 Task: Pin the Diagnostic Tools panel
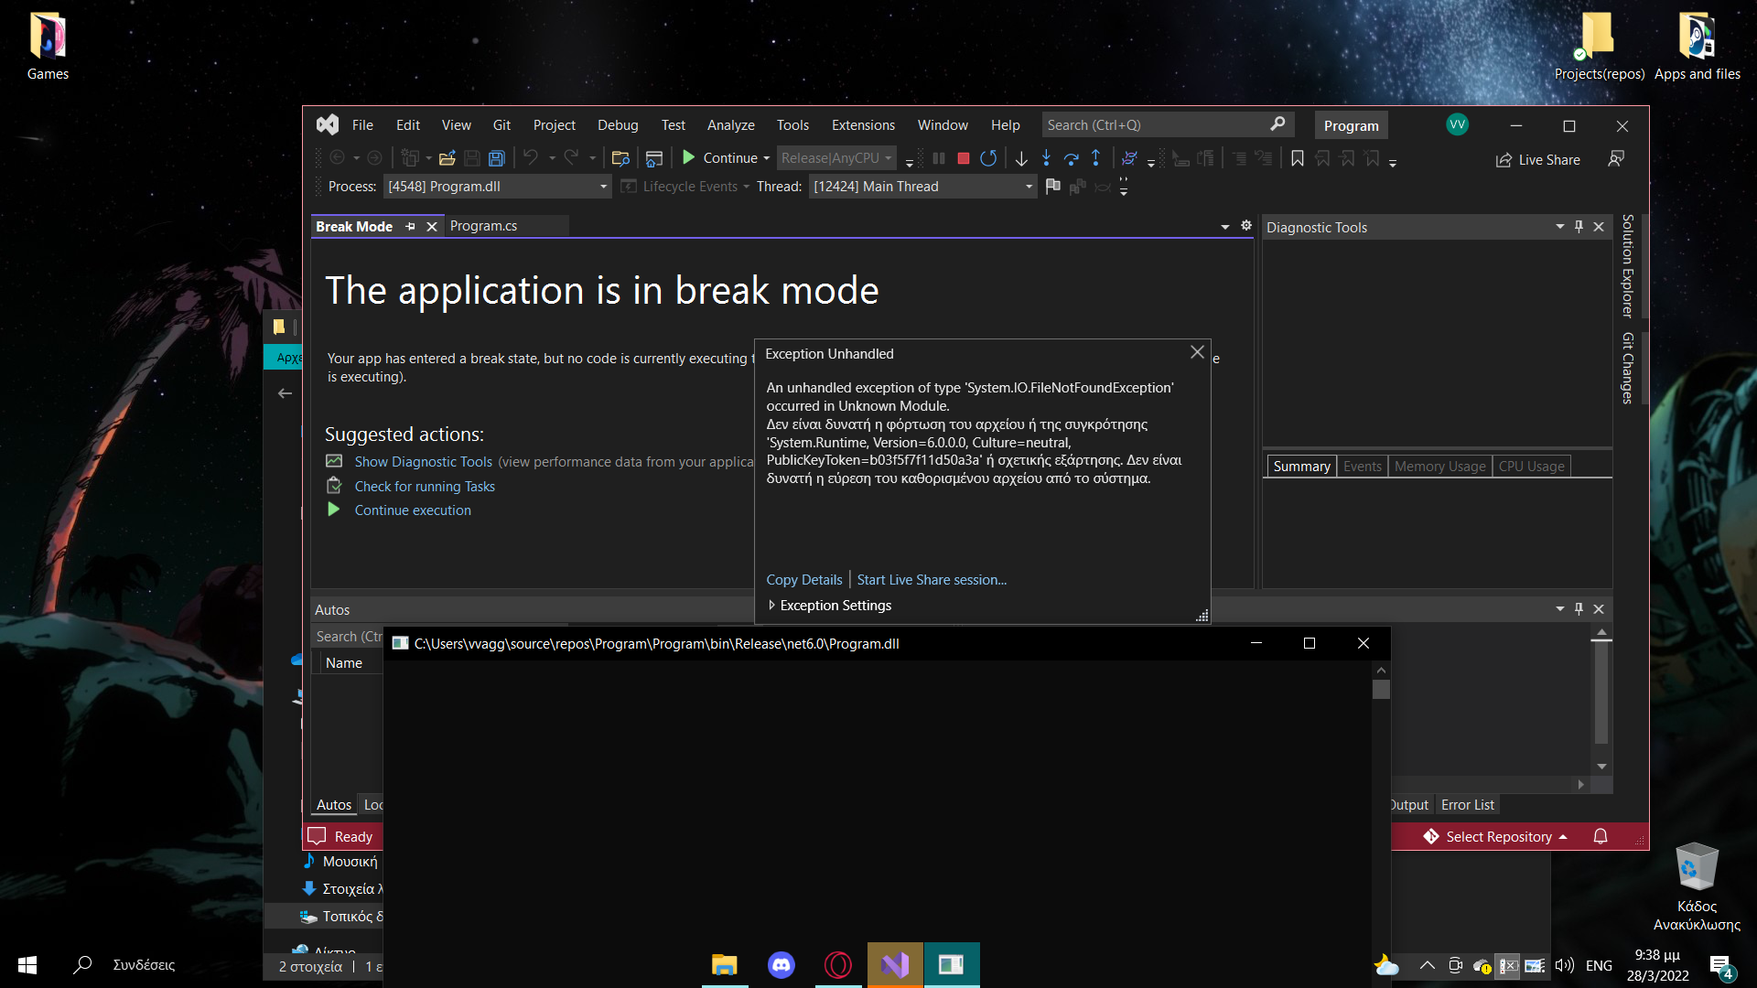click(1578, 227)
